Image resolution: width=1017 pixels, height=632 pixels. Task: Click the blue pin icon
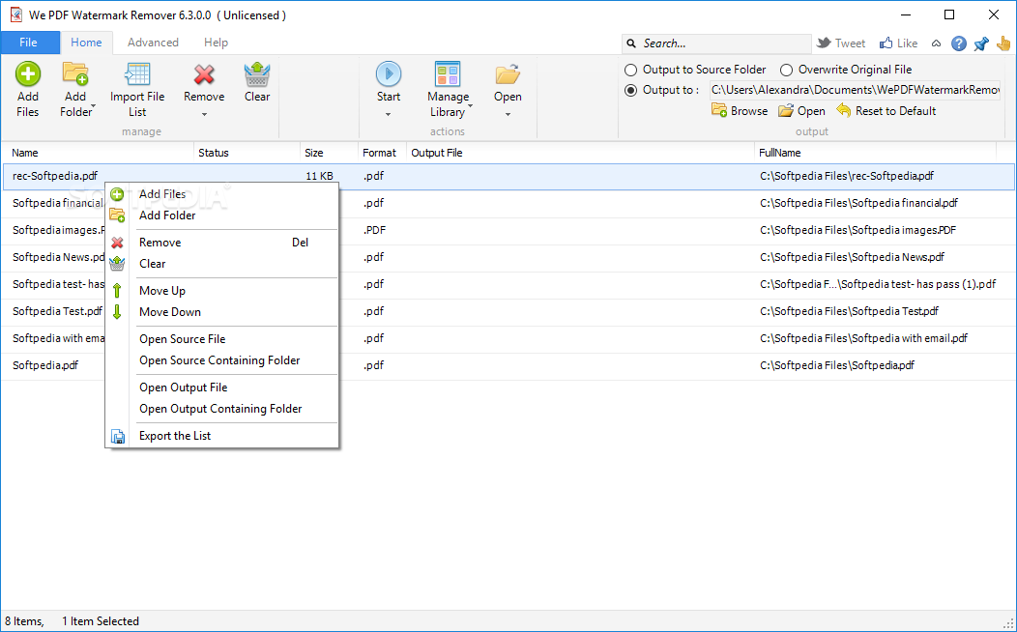pos(980,43)
